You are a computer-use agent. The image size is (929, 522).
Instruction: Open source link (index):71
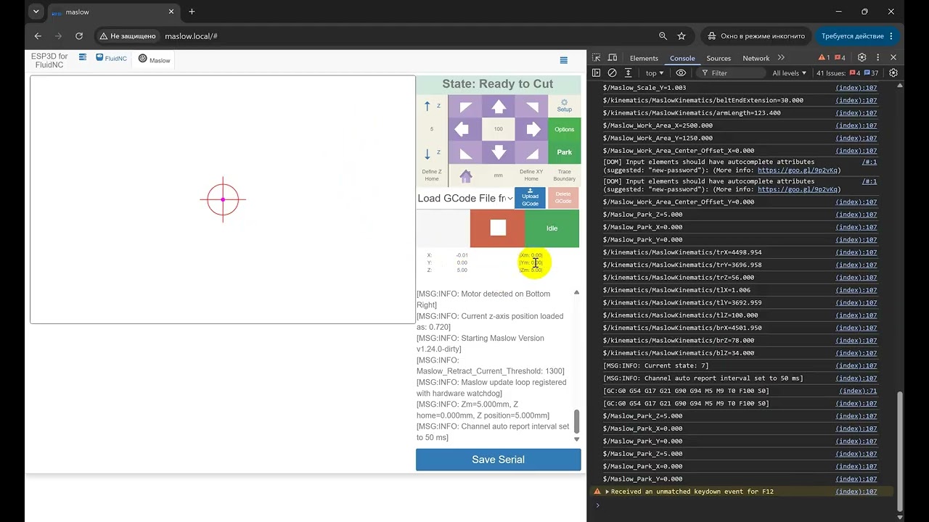click(858, 391)
